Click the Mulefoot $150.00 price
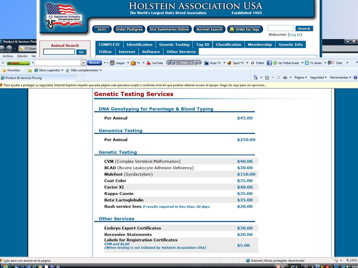This screenshot has height=268, width=358. click(246, 174)
